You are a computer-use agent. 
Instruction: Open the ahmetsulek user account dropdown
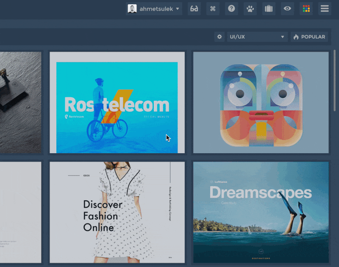(154, 9)
